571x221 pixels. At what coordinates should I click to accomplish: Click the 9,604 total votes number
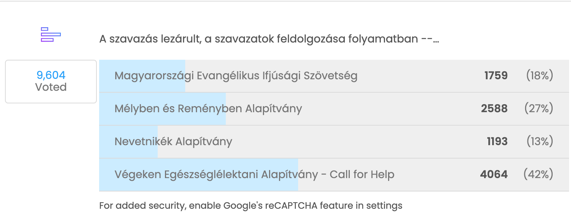[51, 75]
